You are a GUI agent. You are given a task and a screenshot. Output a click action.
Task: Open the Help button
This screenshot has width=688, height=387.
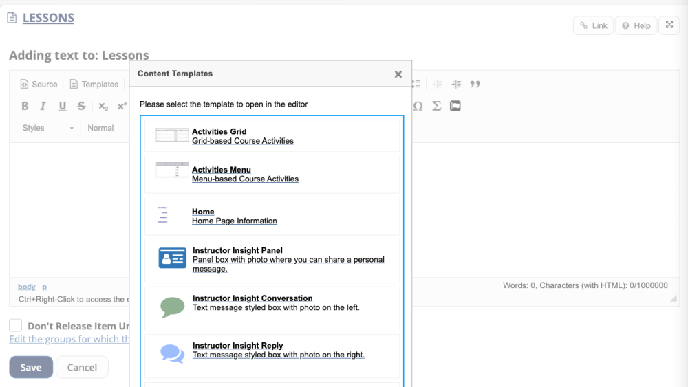[x=636, y=26]
